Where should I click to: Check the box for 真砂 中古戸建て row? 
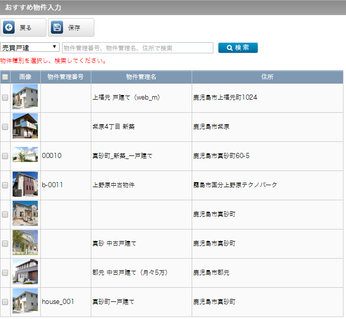tap(5, 244)
